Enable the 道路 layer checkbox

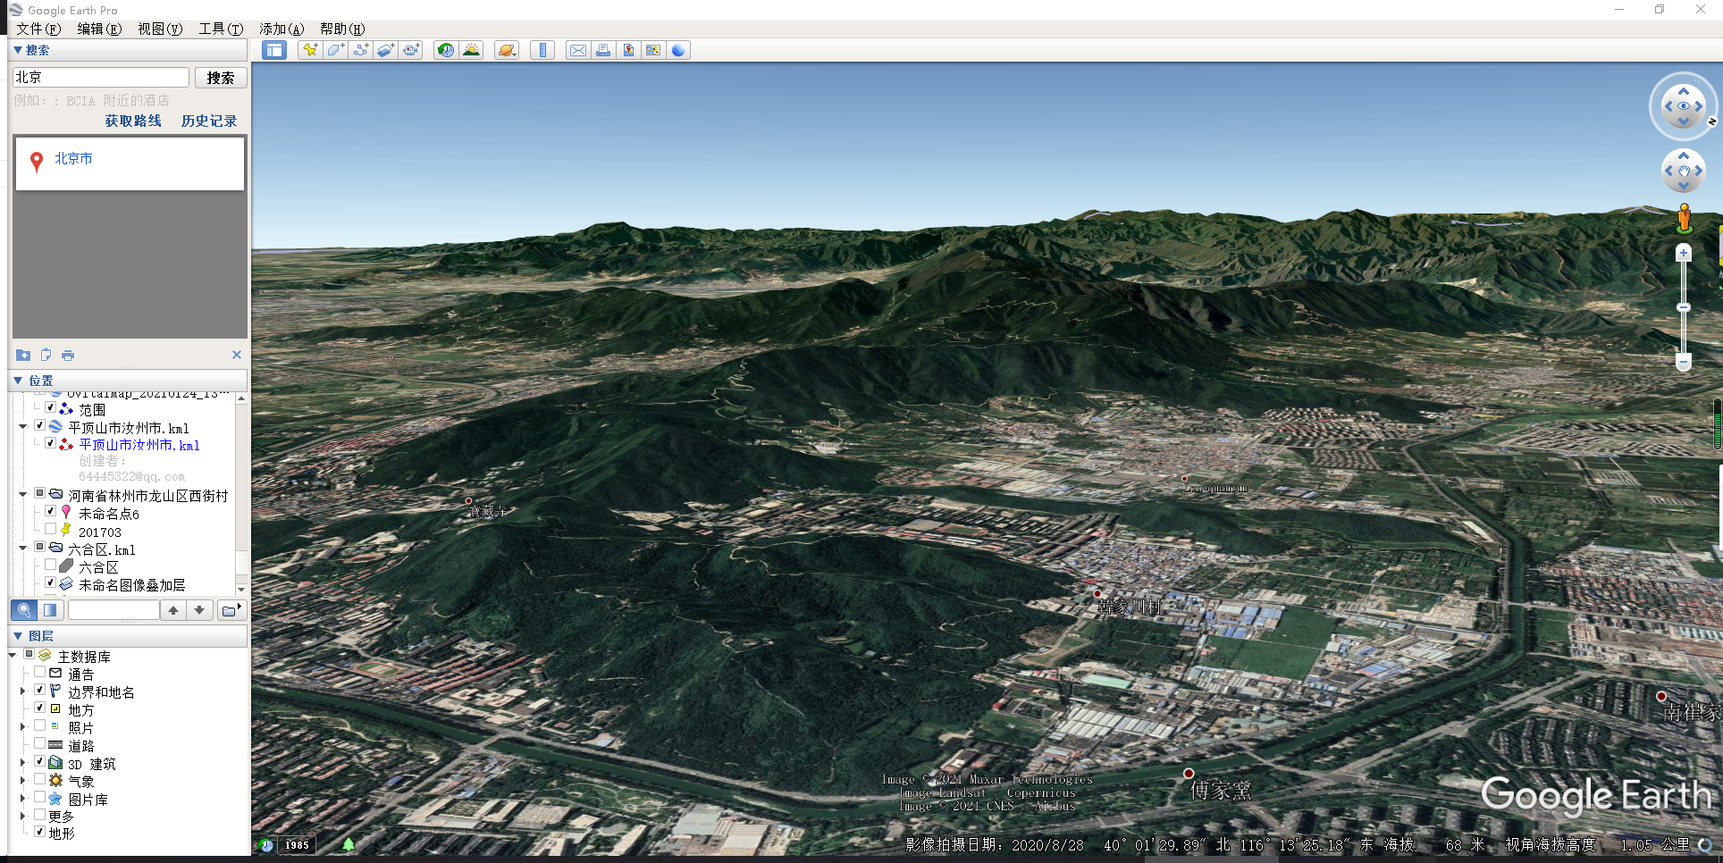[39, 744]
